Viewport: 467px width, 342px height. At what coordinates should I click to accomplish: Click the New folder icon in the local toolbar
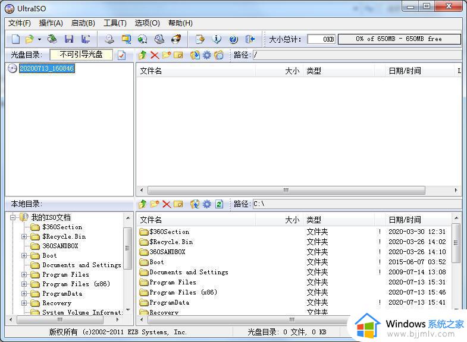tap(155, 204)
